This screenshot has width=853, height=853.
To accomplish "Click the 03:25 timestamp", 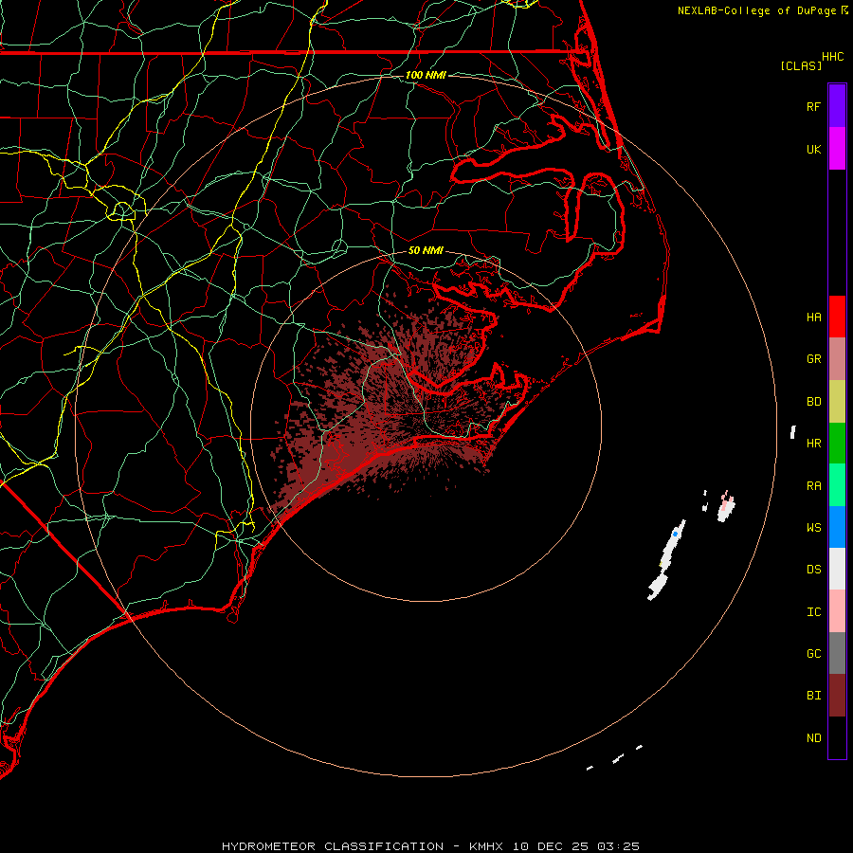I will click(x=618, y=846).
